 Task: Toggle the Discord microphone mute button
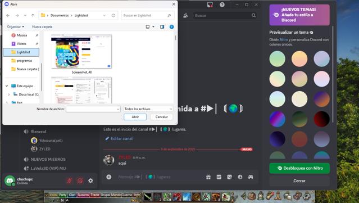click(69, 181)
